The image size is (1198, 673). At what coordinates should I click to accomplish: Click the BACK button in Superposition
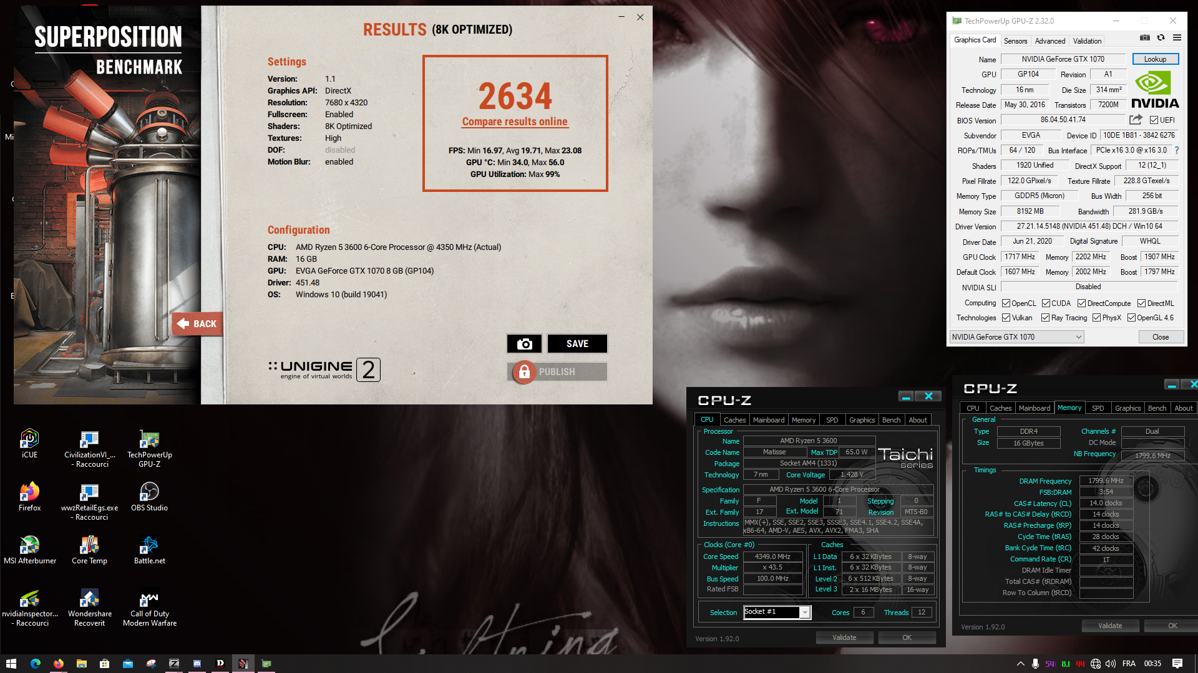pyautogui.click(x=197, y=324)
